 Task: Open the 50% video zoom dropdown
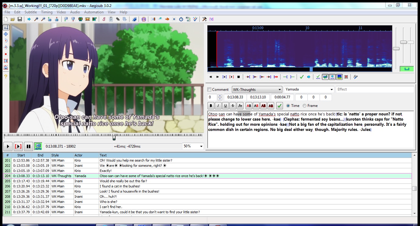pos(193,146)
